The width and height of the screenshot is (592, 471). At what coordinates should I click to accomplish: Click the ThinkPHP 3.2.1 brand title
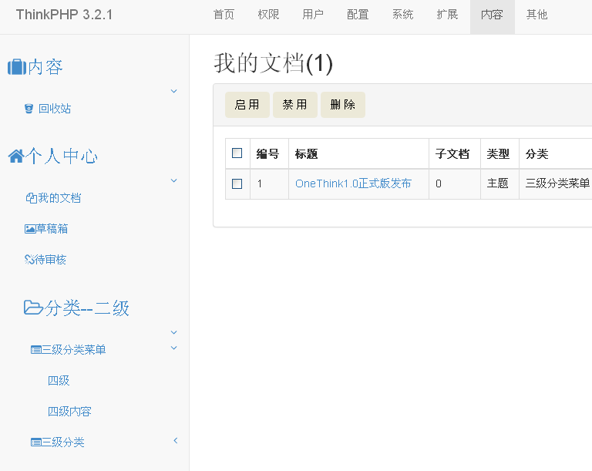[x=64, y=15]
